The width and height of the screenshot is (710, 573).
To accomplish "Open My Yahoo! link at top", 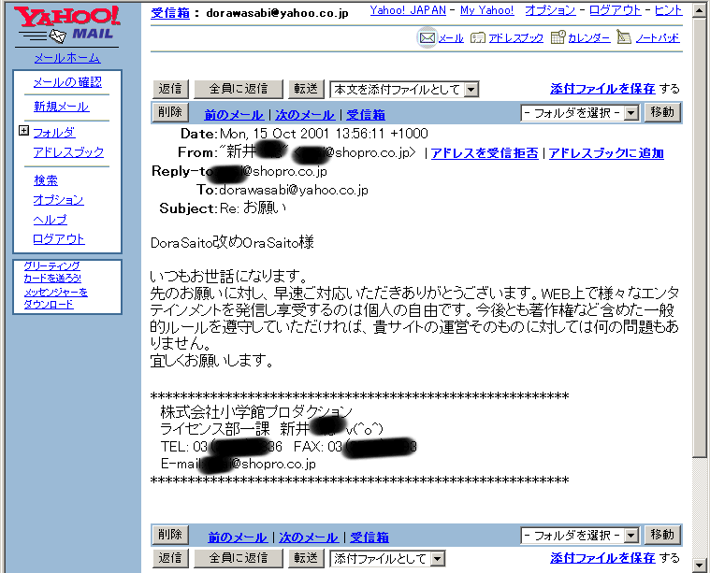I will [487, 10].
